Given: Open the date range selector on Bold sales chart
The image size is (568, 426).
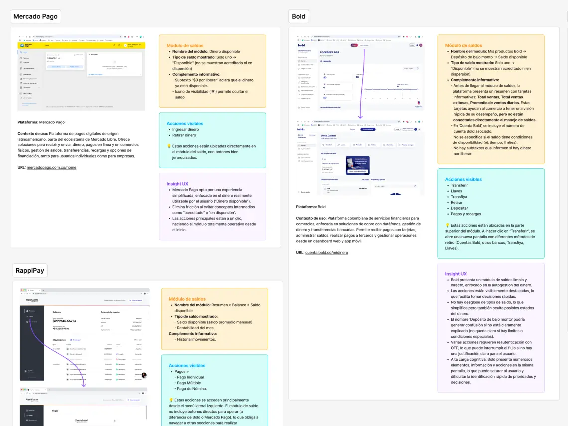Looking at the screenshot, I should (x=408, y=69).
